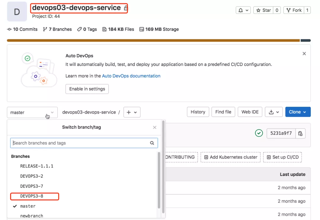Viewport: 320px width, 220px height.
Task: Open the Clone dropdown
Action: pos(298,112)
